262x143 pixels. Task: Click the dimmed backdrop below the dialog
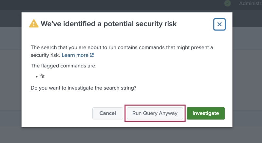[127, 135]
